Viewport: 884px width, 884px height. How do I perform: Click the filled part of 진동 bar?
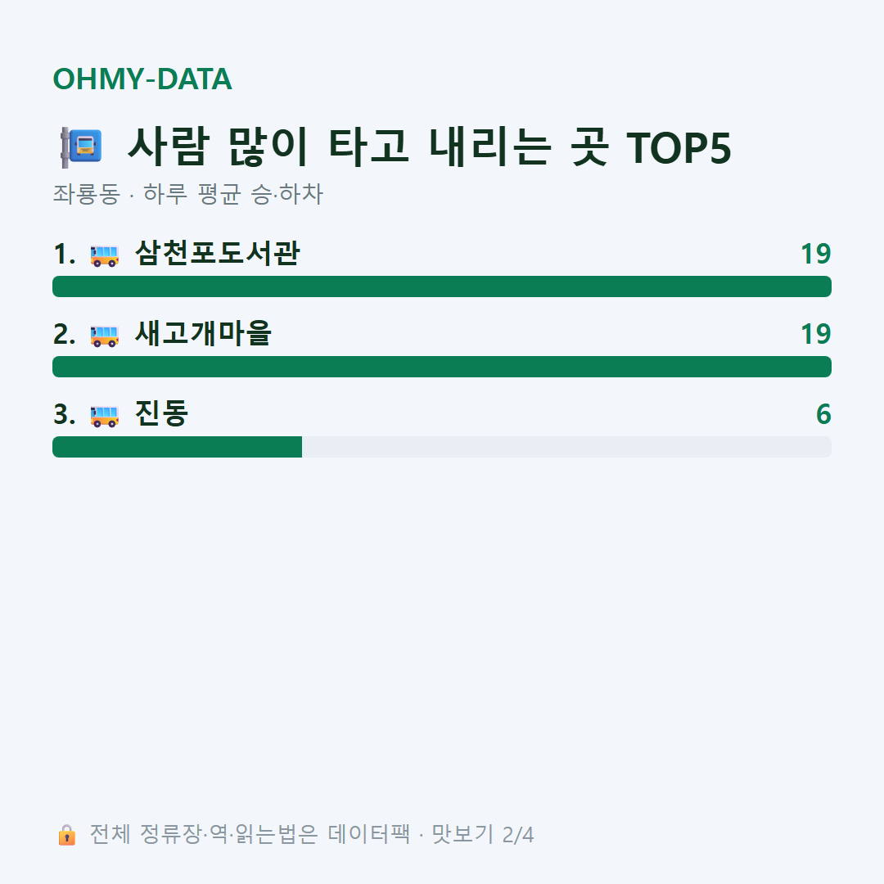(x=177, y=447)
